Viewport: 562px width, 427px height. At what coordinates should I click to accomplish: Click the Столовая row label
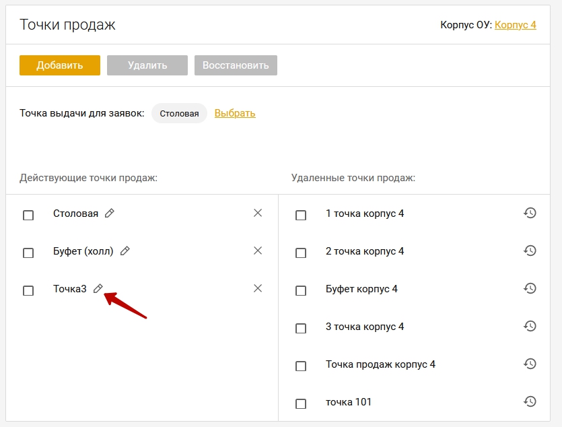[75, 213]
